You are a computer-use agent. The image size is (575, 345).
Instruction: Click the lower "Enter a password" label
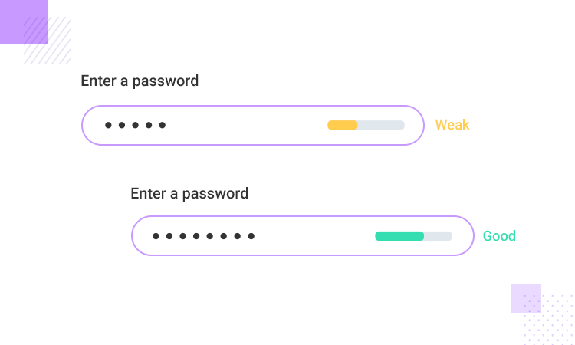[189, 193]
